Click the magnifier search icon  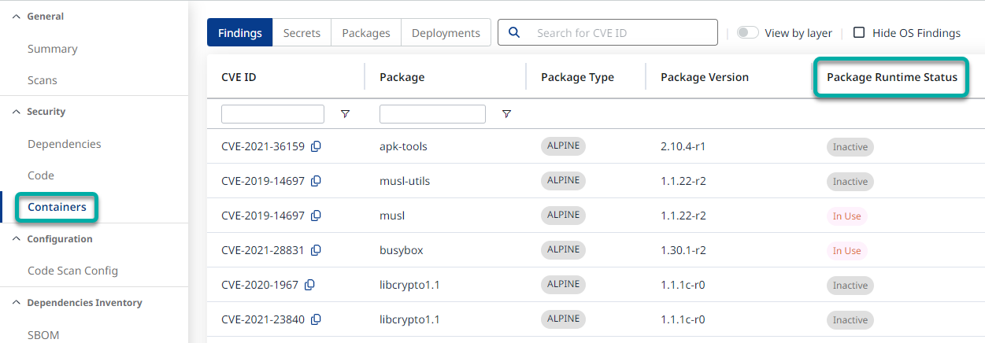click(x=515, y=32)
